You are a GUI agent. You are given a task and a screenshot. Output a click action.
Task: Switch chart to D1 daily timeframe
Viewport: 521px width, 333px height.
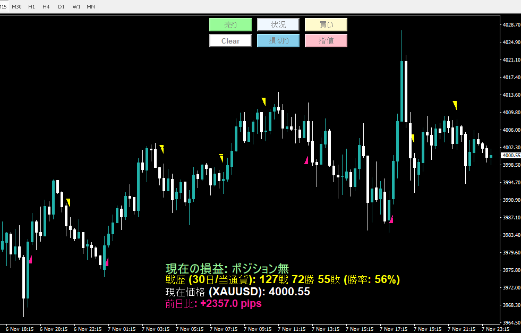coord(61,6)
